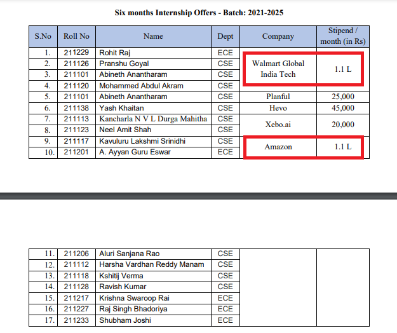This screenshot has width=397, height=333.
Task: Click the ECE dept cell for A. Ayyan Guru Eswar
Action: (225, 152)
